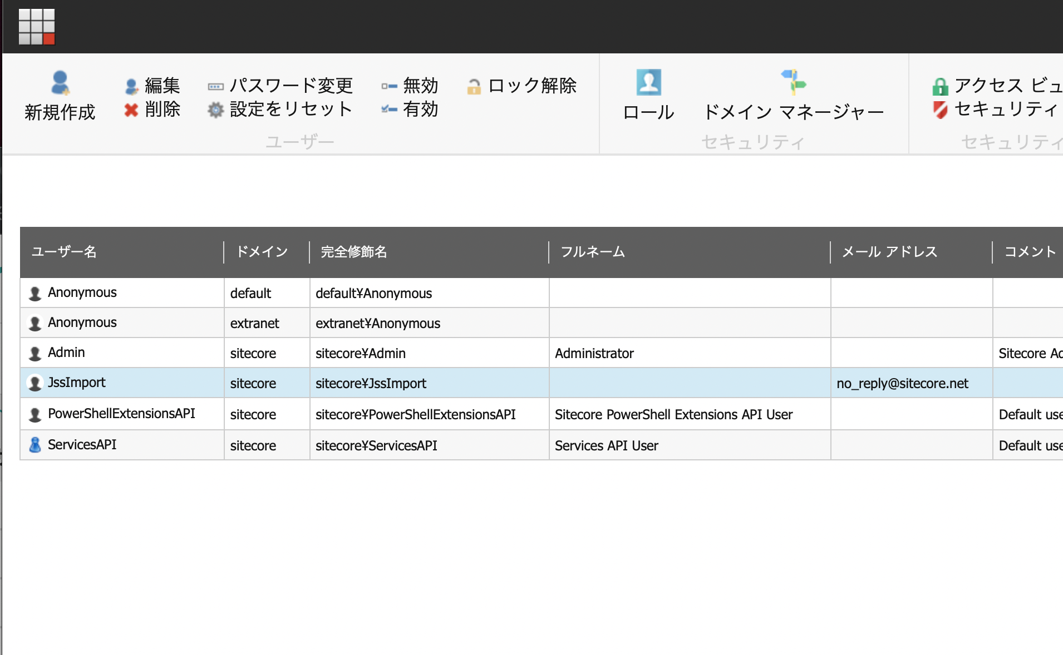Image resolution: width=1063 pixels, height=655 pixels.
Task: Click the sitecore¥PowerShellExtensionsAPI cell
Action: click(429, 414)
